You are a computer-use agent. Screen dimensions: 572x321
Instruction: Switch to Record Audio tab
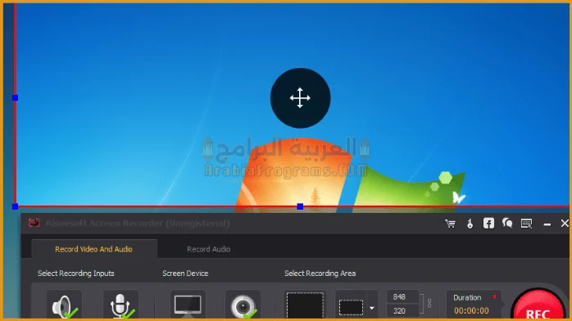click(209, 249)
